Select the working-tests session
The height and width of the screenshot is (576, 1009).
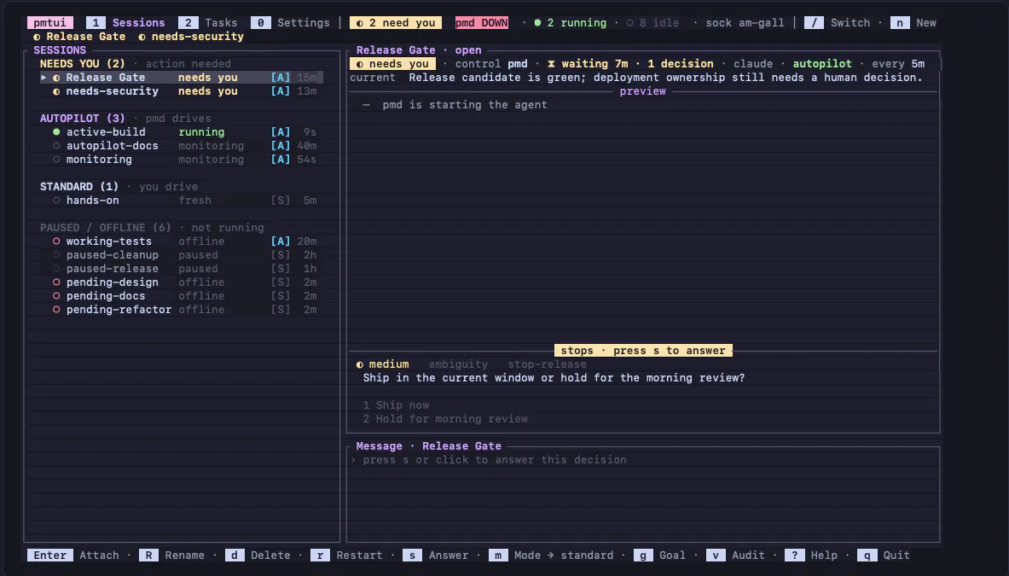click(x=181, y=241)
